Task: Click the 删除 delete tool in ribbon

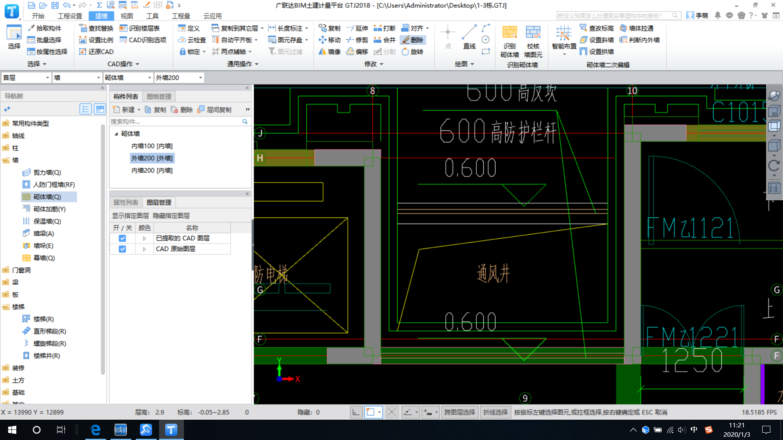Action: (x=413, y=40)
